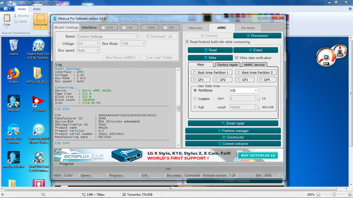Launch the Medusa Pro Software desktop shortcut
The height and width of the screenshot is (198, 353).
[13, 133]
